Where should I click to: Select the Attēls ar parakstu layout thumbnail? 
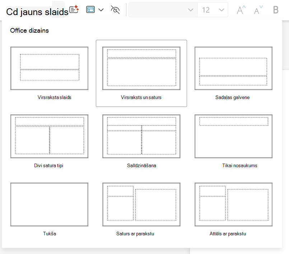tap(233, 204)
